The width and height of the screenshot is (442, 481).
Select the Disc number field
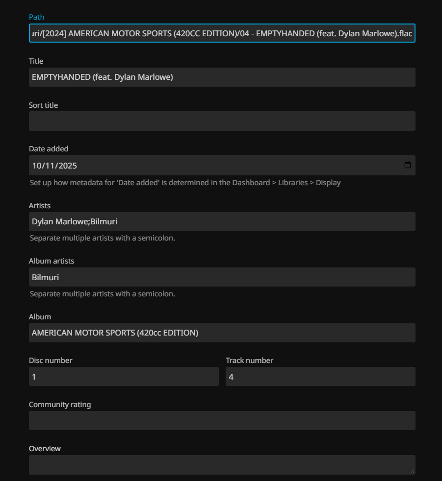tap(124, 377)
